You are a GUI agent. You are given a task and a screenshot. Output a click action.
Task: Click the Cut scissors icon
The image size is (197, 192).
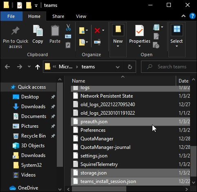[x=68, y=27]
